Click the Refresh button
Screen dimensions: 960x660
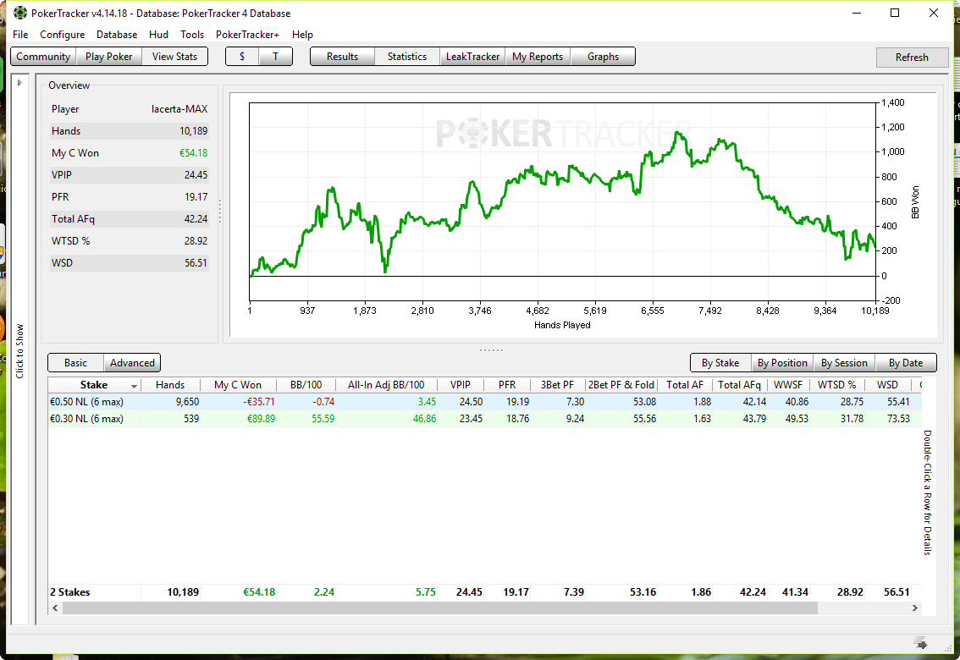pyautogui.click(x=913, y=58)
